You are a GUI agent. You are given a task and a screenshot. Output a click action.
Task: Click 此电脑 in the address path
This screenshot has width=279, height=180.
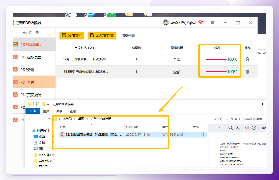(x=67, y=119)
